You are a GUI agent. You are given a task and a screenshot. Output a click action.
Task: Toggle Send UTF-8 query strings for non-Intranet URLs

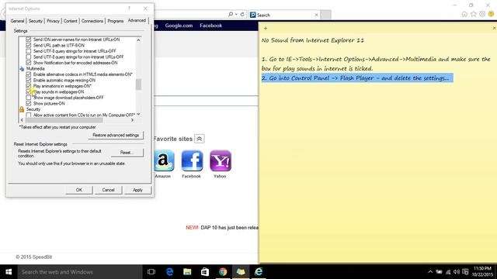29,57
